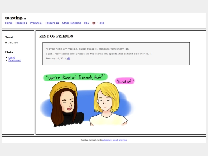Click the small round icon beside R63

pos(94,23)
